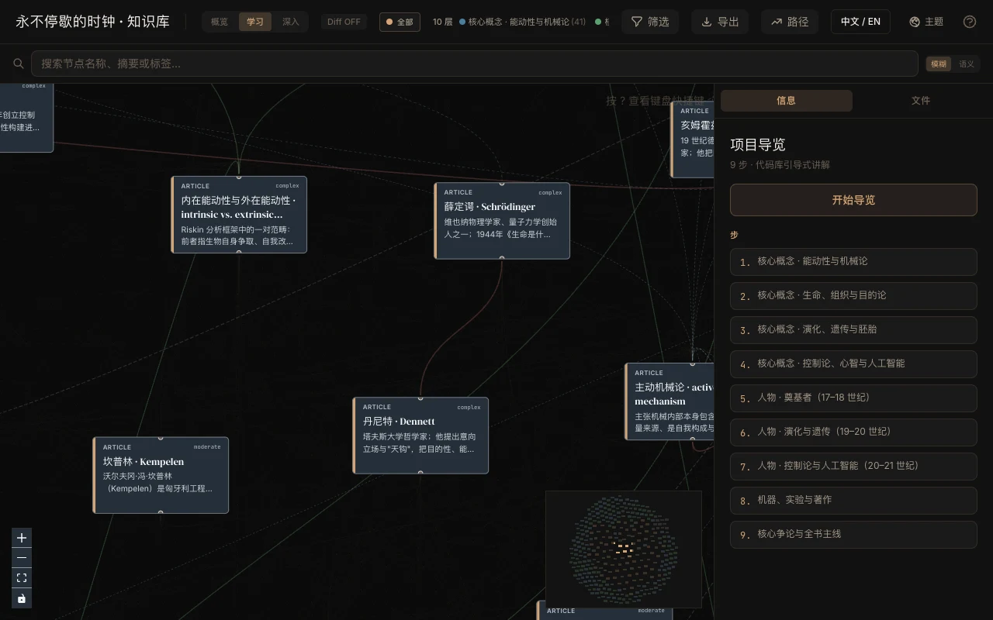Enable 模糊 fuzzy search mode
This screenshot has width=993, height=620.
939,64
